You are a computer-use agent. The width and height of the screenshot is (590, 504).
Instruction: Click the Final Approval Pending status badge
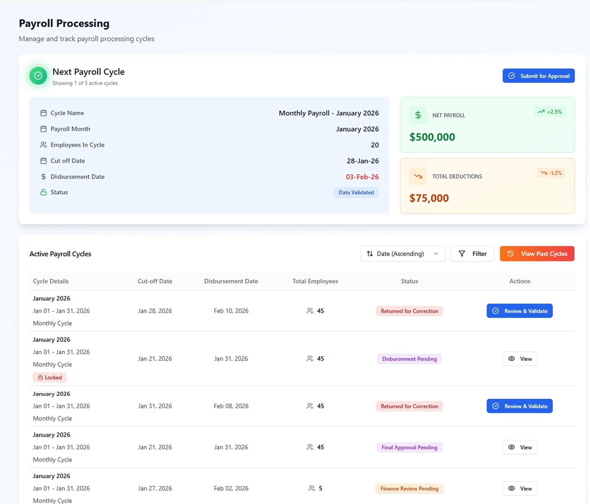[409, 448]
